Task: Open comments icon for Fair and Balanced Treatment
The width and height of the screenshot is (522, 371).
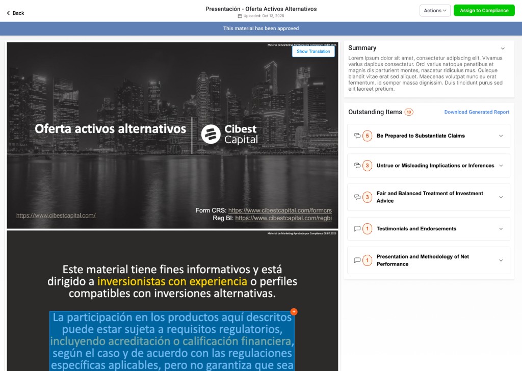Action: click(x=357, y=197)
